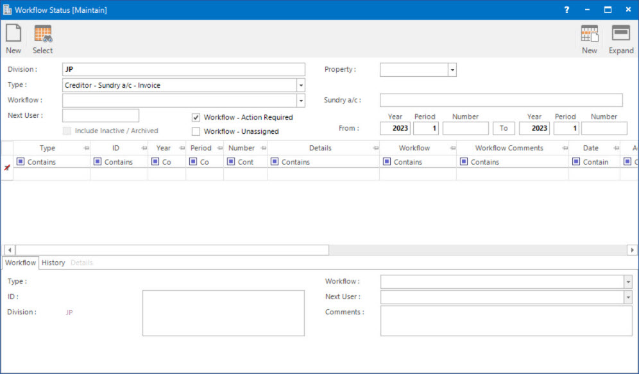The height and width of the screenshot is (374, 639).
Task: Select the Workflow tab
Action: pyautogui.click(x=20, y=263)
